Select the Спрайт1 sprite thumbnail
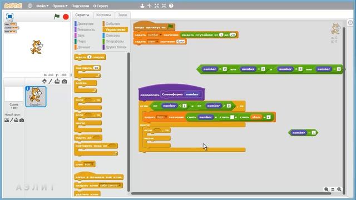The height and width of the screenshot is (200, 356). (36, 97)
